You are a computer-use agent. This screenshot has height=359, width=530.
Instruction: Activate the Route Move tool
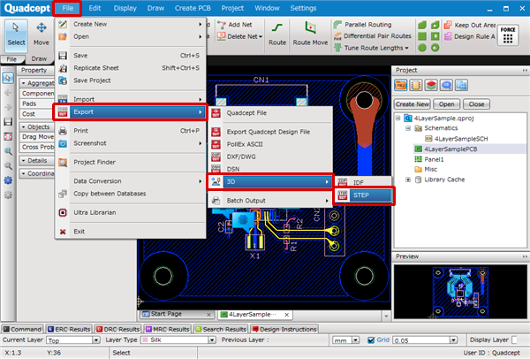pyautogui.click(x=312, y=34)
